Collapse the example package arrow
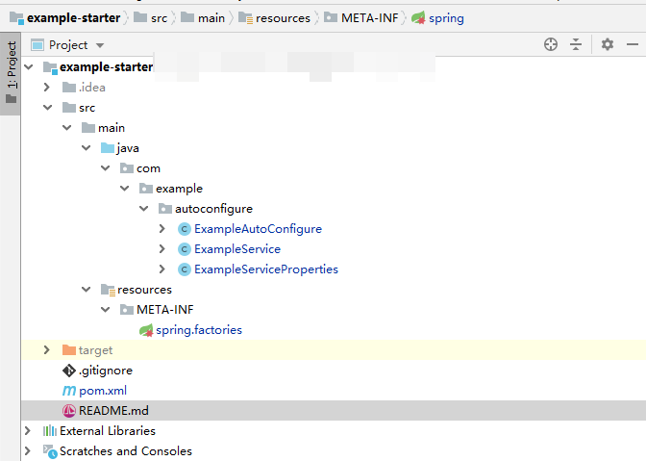 124,188
